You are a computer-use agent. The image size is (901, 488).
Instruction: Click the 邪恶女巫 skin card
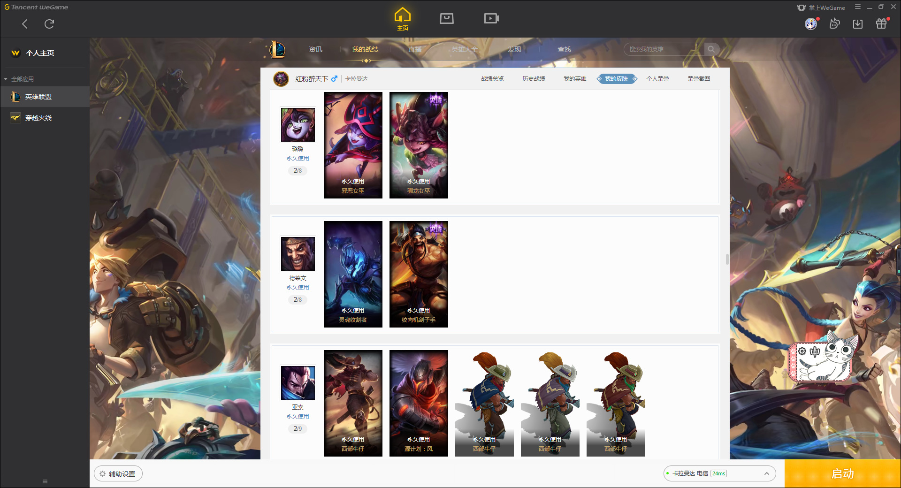(353, 145)
